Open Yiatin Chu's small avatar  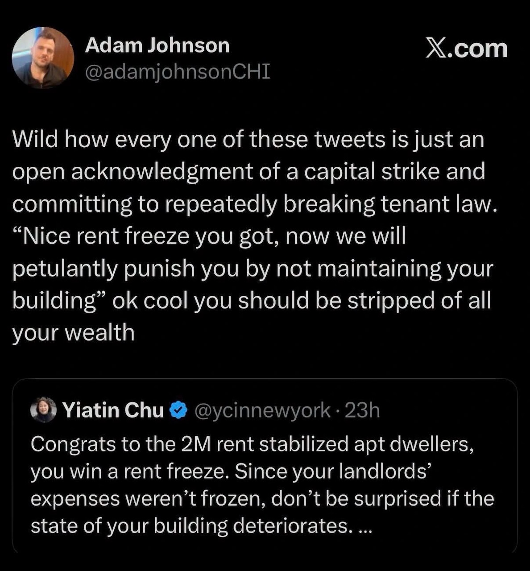pos(44,410)
